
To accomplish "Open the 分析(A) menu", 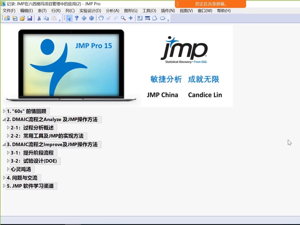I will point(112,11).
